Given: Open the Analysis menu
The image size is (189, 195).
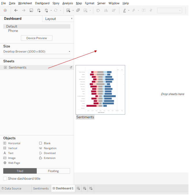Looking at the screenshot, I should click(67, 3).
